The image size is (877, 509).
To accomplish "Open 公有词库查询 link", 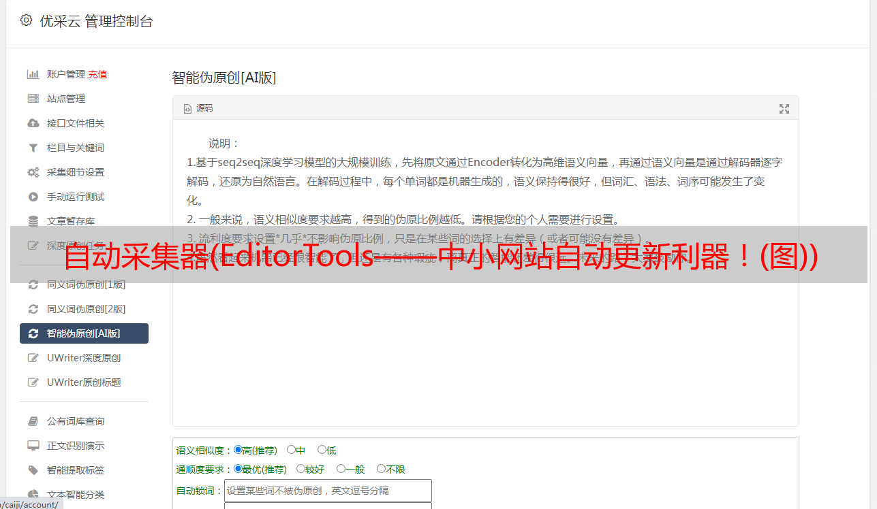I will click(x=76, y=421).
